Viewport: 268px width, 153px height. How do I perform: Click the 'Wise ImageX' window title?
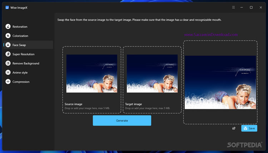(x=19, y=8)
